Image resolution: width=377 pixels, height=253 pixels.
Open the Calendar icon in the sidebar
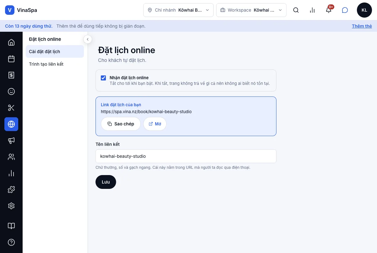[x=11, y=59]
